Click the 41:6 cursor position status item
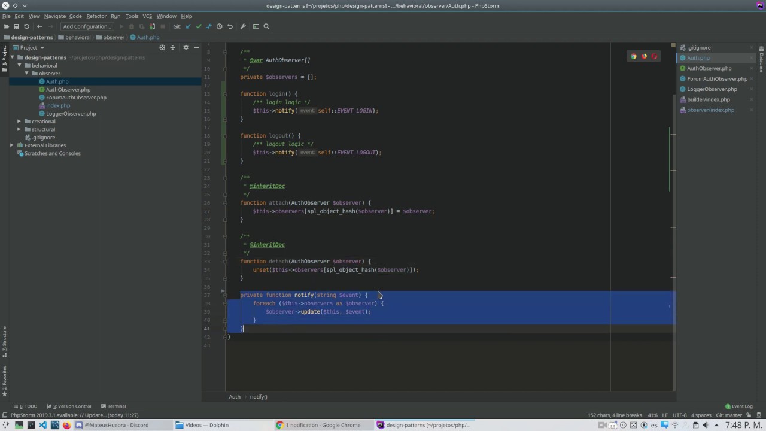 click(652, 415)
